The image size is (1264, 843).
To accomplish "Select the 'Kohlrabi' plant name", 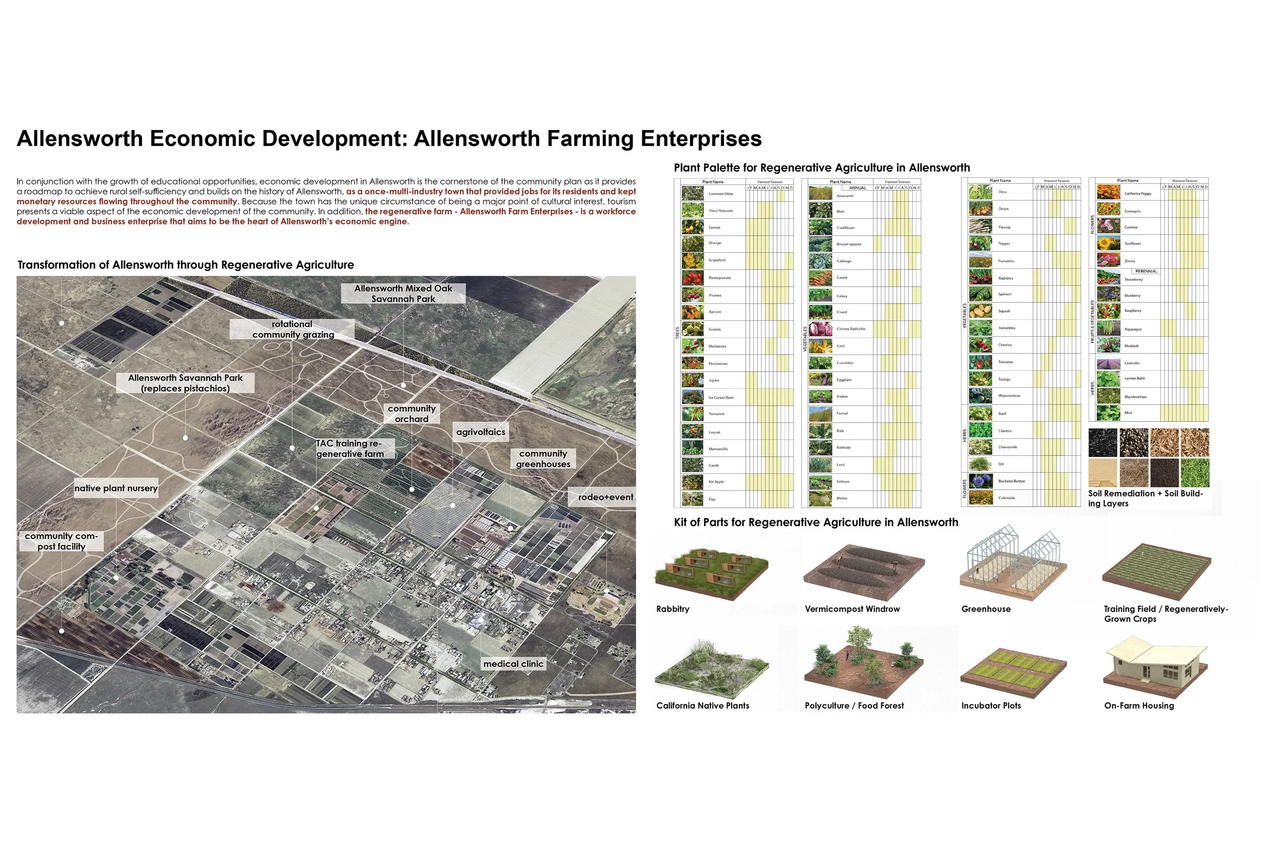I will click(843, 448).
